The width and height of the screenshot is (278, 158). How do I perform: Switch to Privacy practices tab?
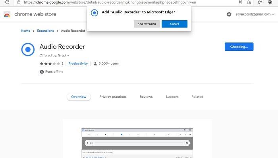tap(113, 97)
